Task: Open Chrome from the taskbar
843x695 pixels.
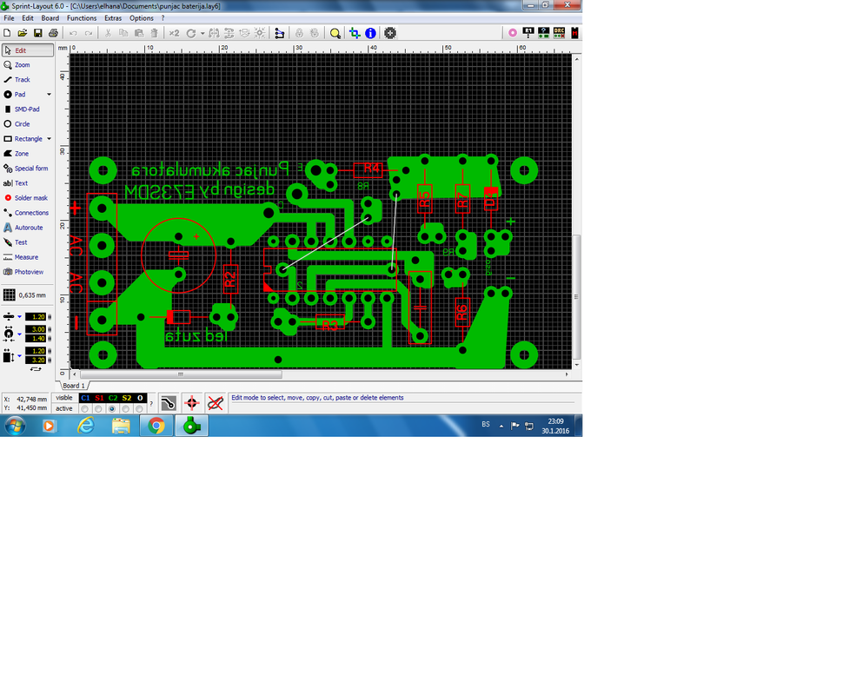Action: pyautogui.click(x=156, y=426)
